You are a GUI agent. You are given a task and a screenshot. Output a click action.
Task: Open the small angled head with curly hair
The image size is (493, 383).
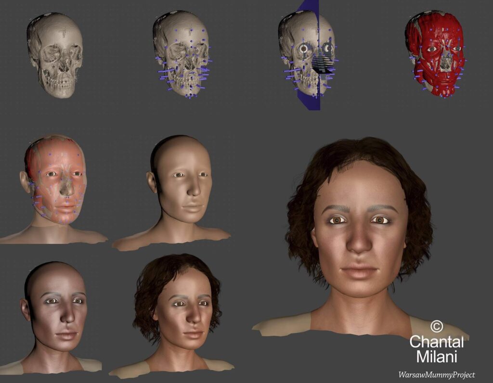click(172, 315)
